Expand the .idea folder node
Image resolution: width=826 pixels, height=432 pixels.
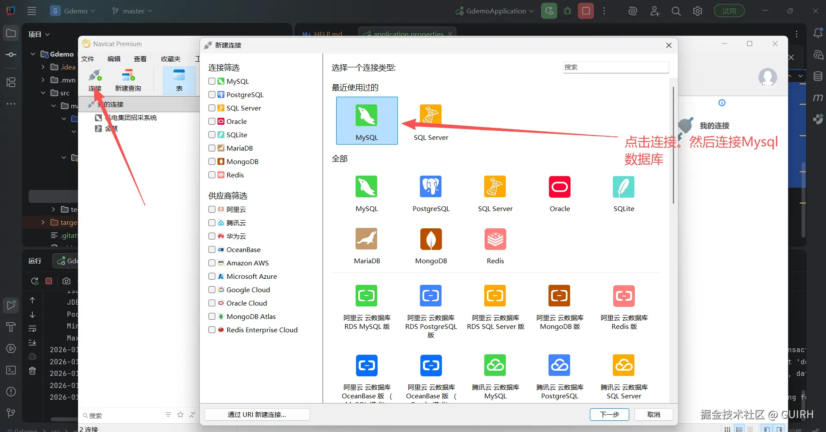43,67
